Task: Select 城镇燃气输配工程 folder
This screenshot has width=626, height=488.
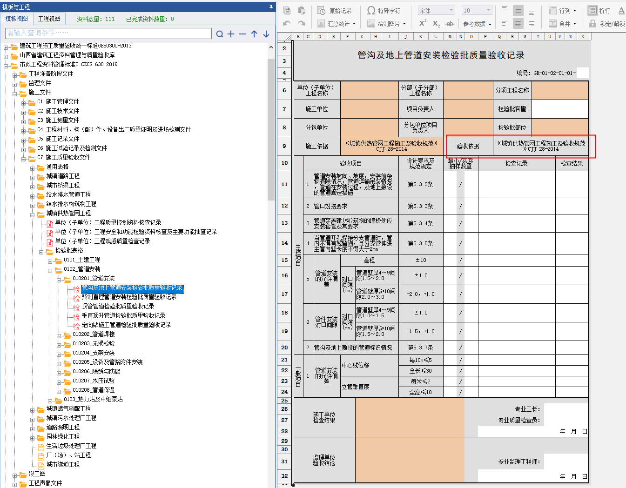Action: (68, 409)
